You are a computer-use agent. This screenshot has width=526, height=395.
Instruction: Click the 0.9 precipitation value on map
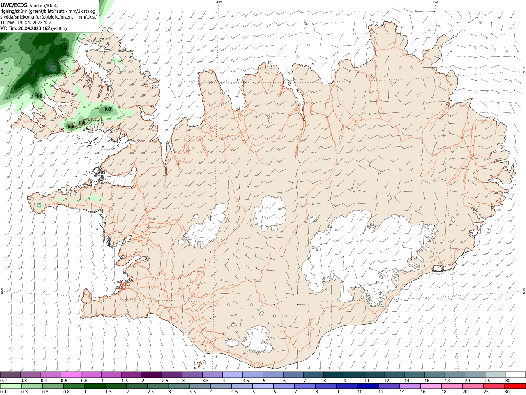pyautogui.click(x=71, y=126)
